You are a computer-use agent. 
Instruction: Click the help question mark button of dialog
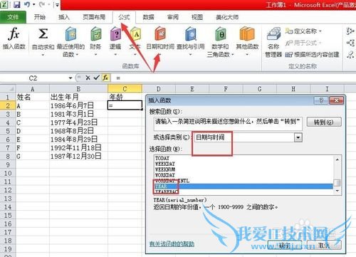point(321,100)
